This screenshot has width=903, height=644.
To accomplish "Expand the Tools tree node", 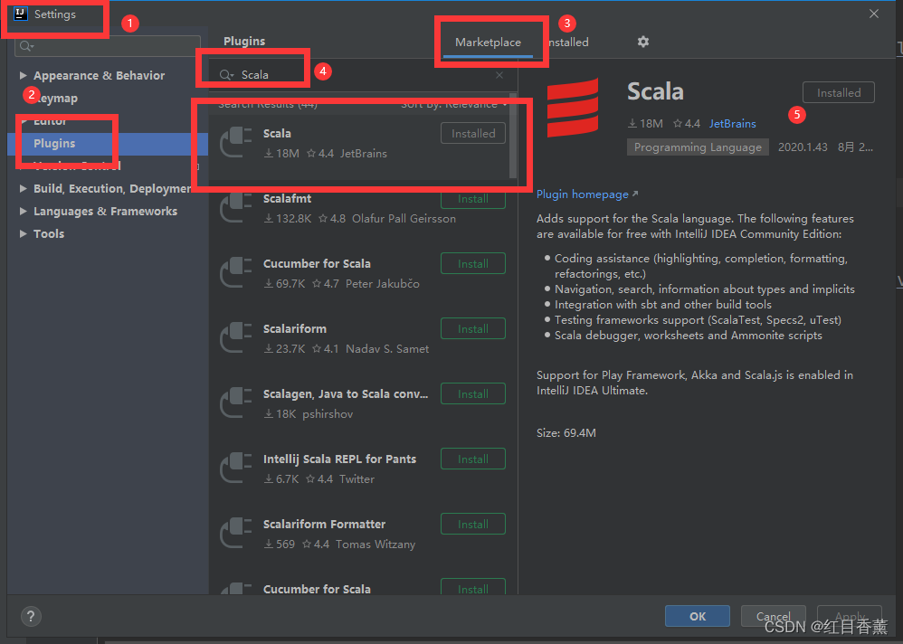I will click(x=24, y=233).
